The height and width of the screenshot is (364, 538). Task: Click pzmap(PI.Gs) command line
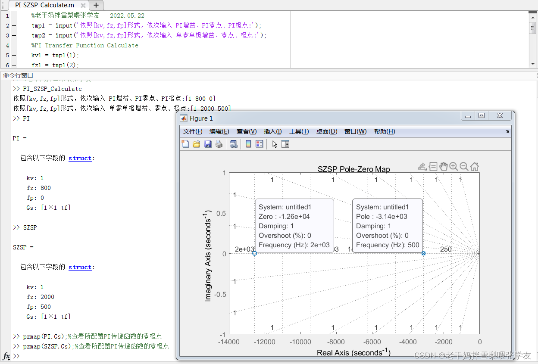tap(88, 336)
